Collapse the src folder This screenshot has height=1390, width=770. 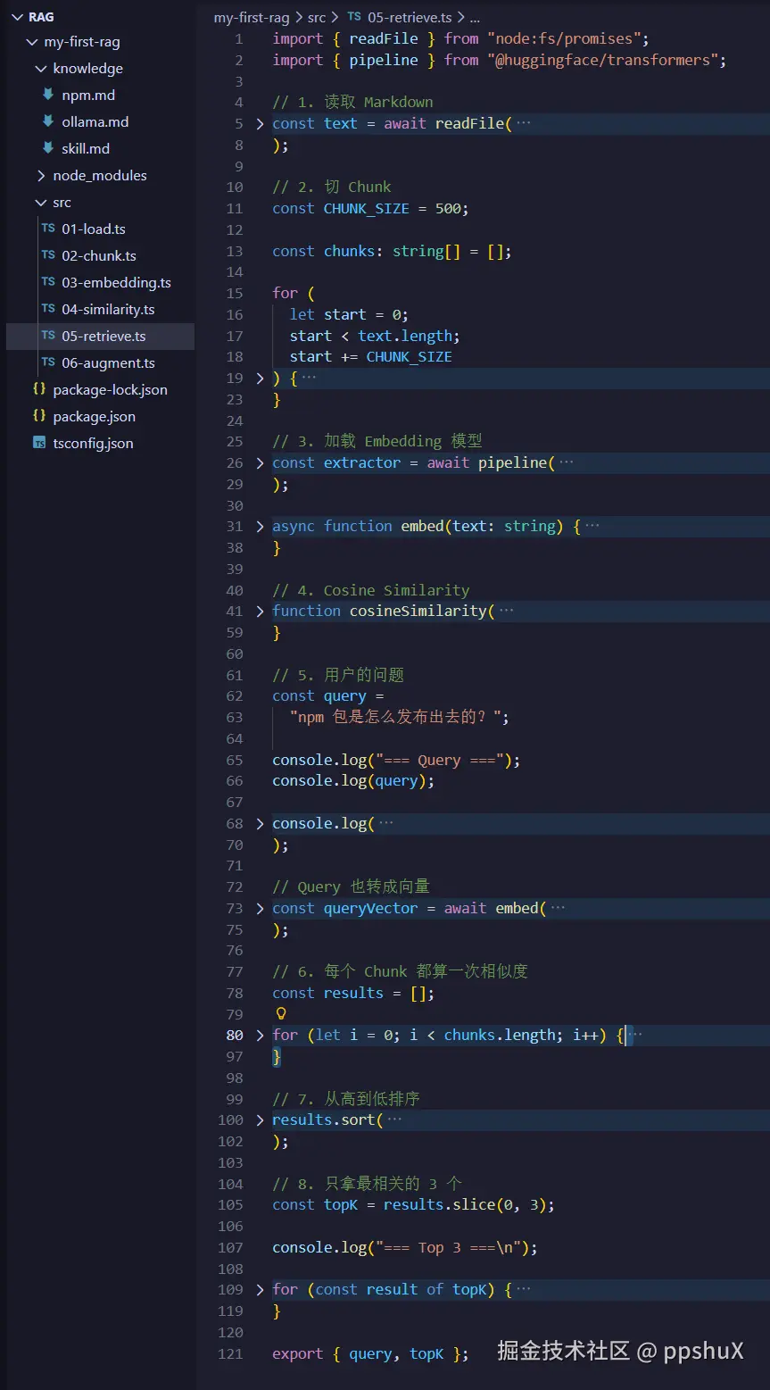click(41, 203)
